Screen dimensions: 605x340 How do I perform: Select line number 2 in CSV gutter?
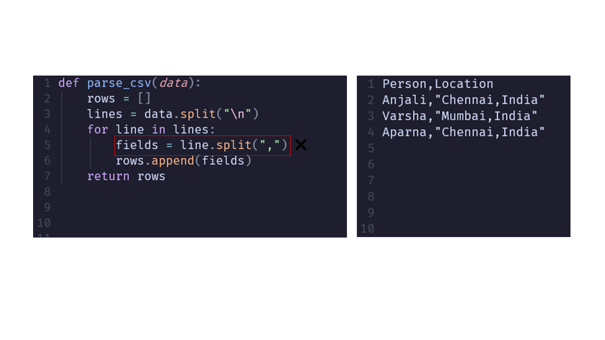tap(371, 100)
